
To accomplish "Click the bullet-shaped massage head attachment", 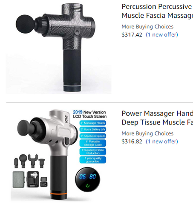I will click(16, 163).
